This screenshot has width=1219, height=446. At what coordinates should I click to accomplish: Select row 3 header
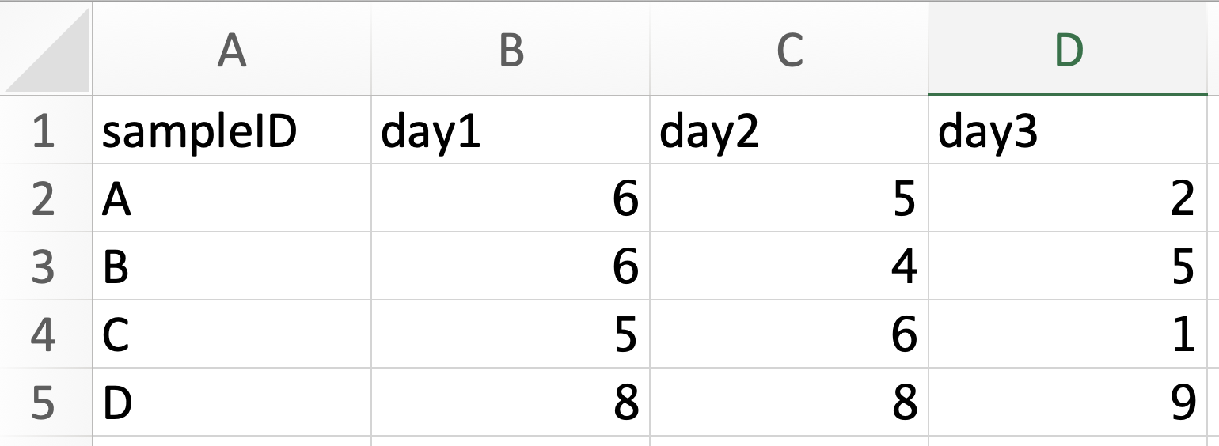click(44, 267)
